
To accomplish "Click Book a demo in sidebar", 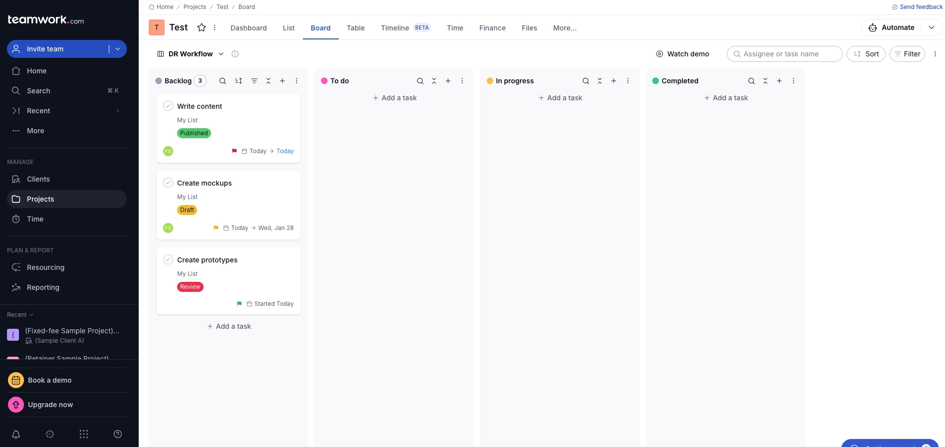I will (x=67, y=380).
